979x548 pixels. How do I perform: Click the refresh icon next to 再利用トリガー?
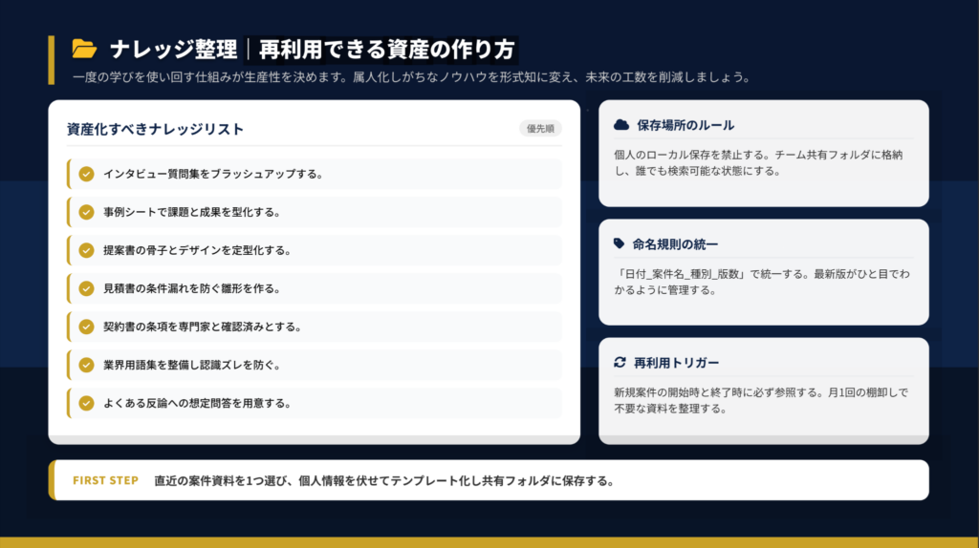620,363
